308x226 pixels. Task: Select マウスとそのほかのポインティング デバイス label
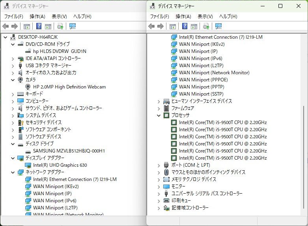coord(208,172)
